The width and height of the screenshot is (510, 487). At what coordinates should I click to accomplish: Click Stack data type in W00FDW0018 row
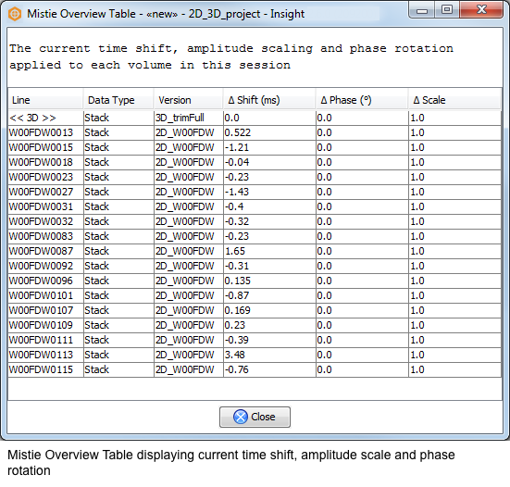tap(118, 162)
